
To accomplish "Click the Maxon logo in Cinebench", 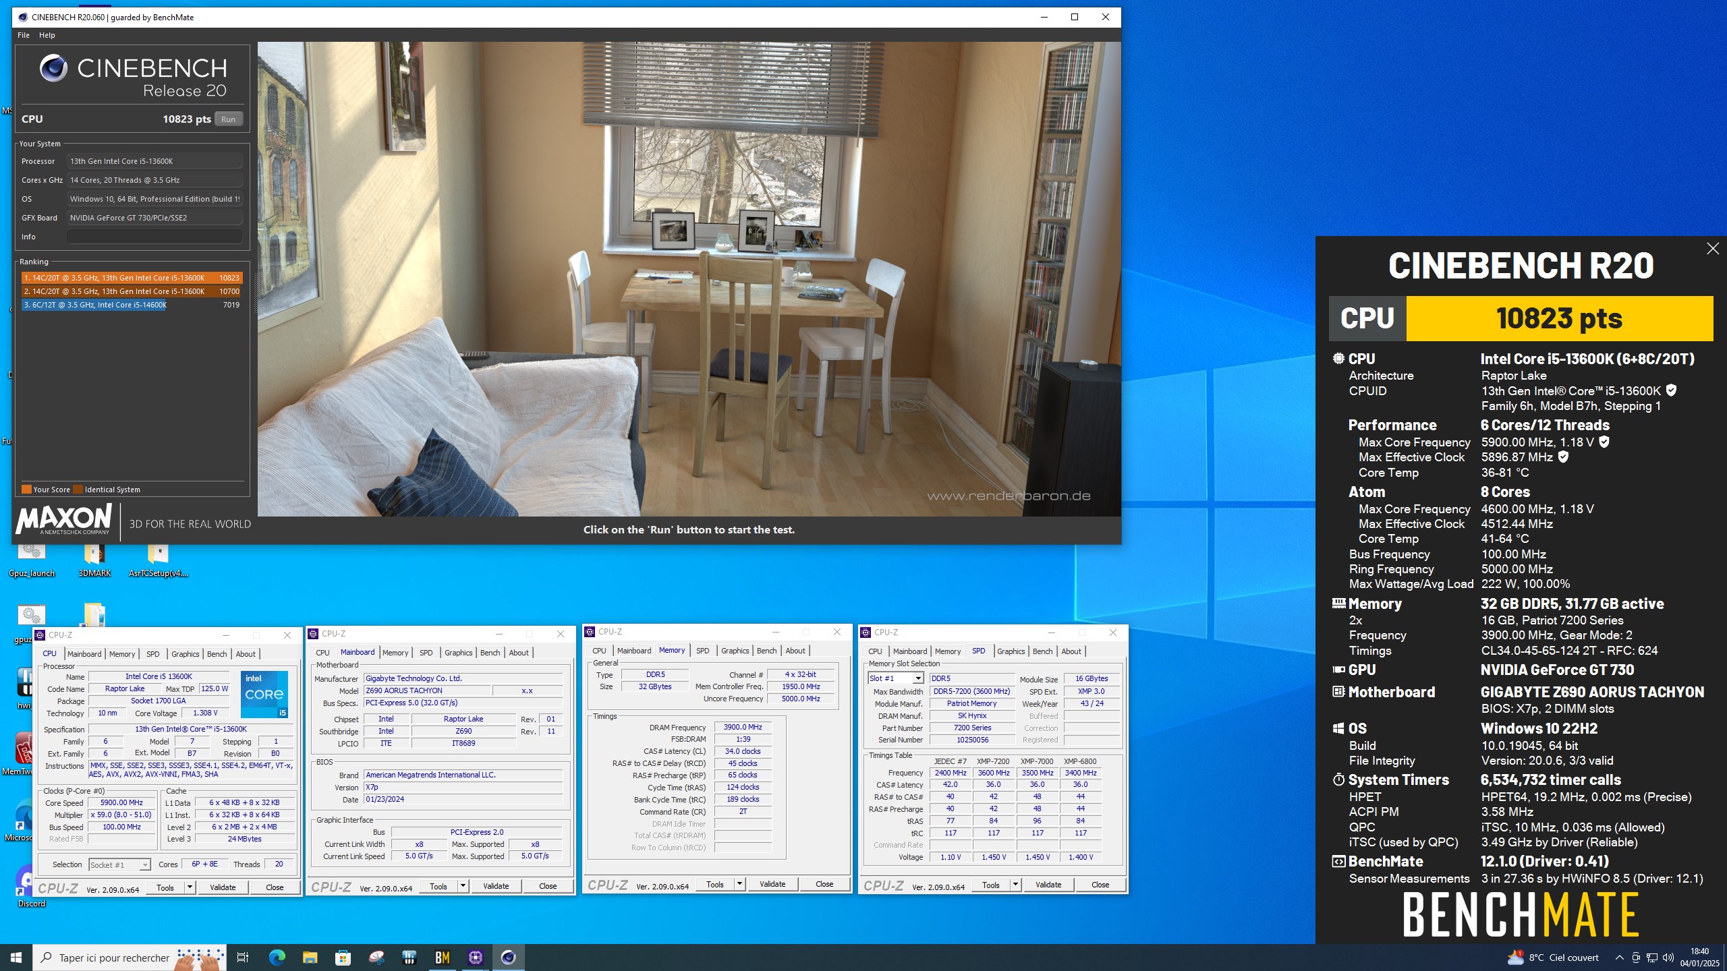I will [x=63, y=519].
